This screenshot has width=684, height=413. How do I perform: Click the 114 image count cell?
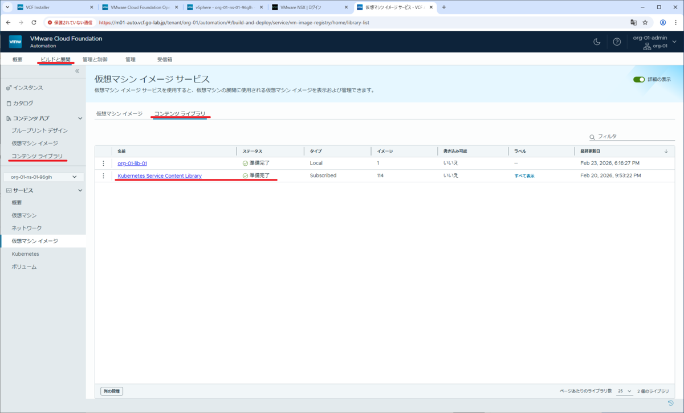[380, 176]
